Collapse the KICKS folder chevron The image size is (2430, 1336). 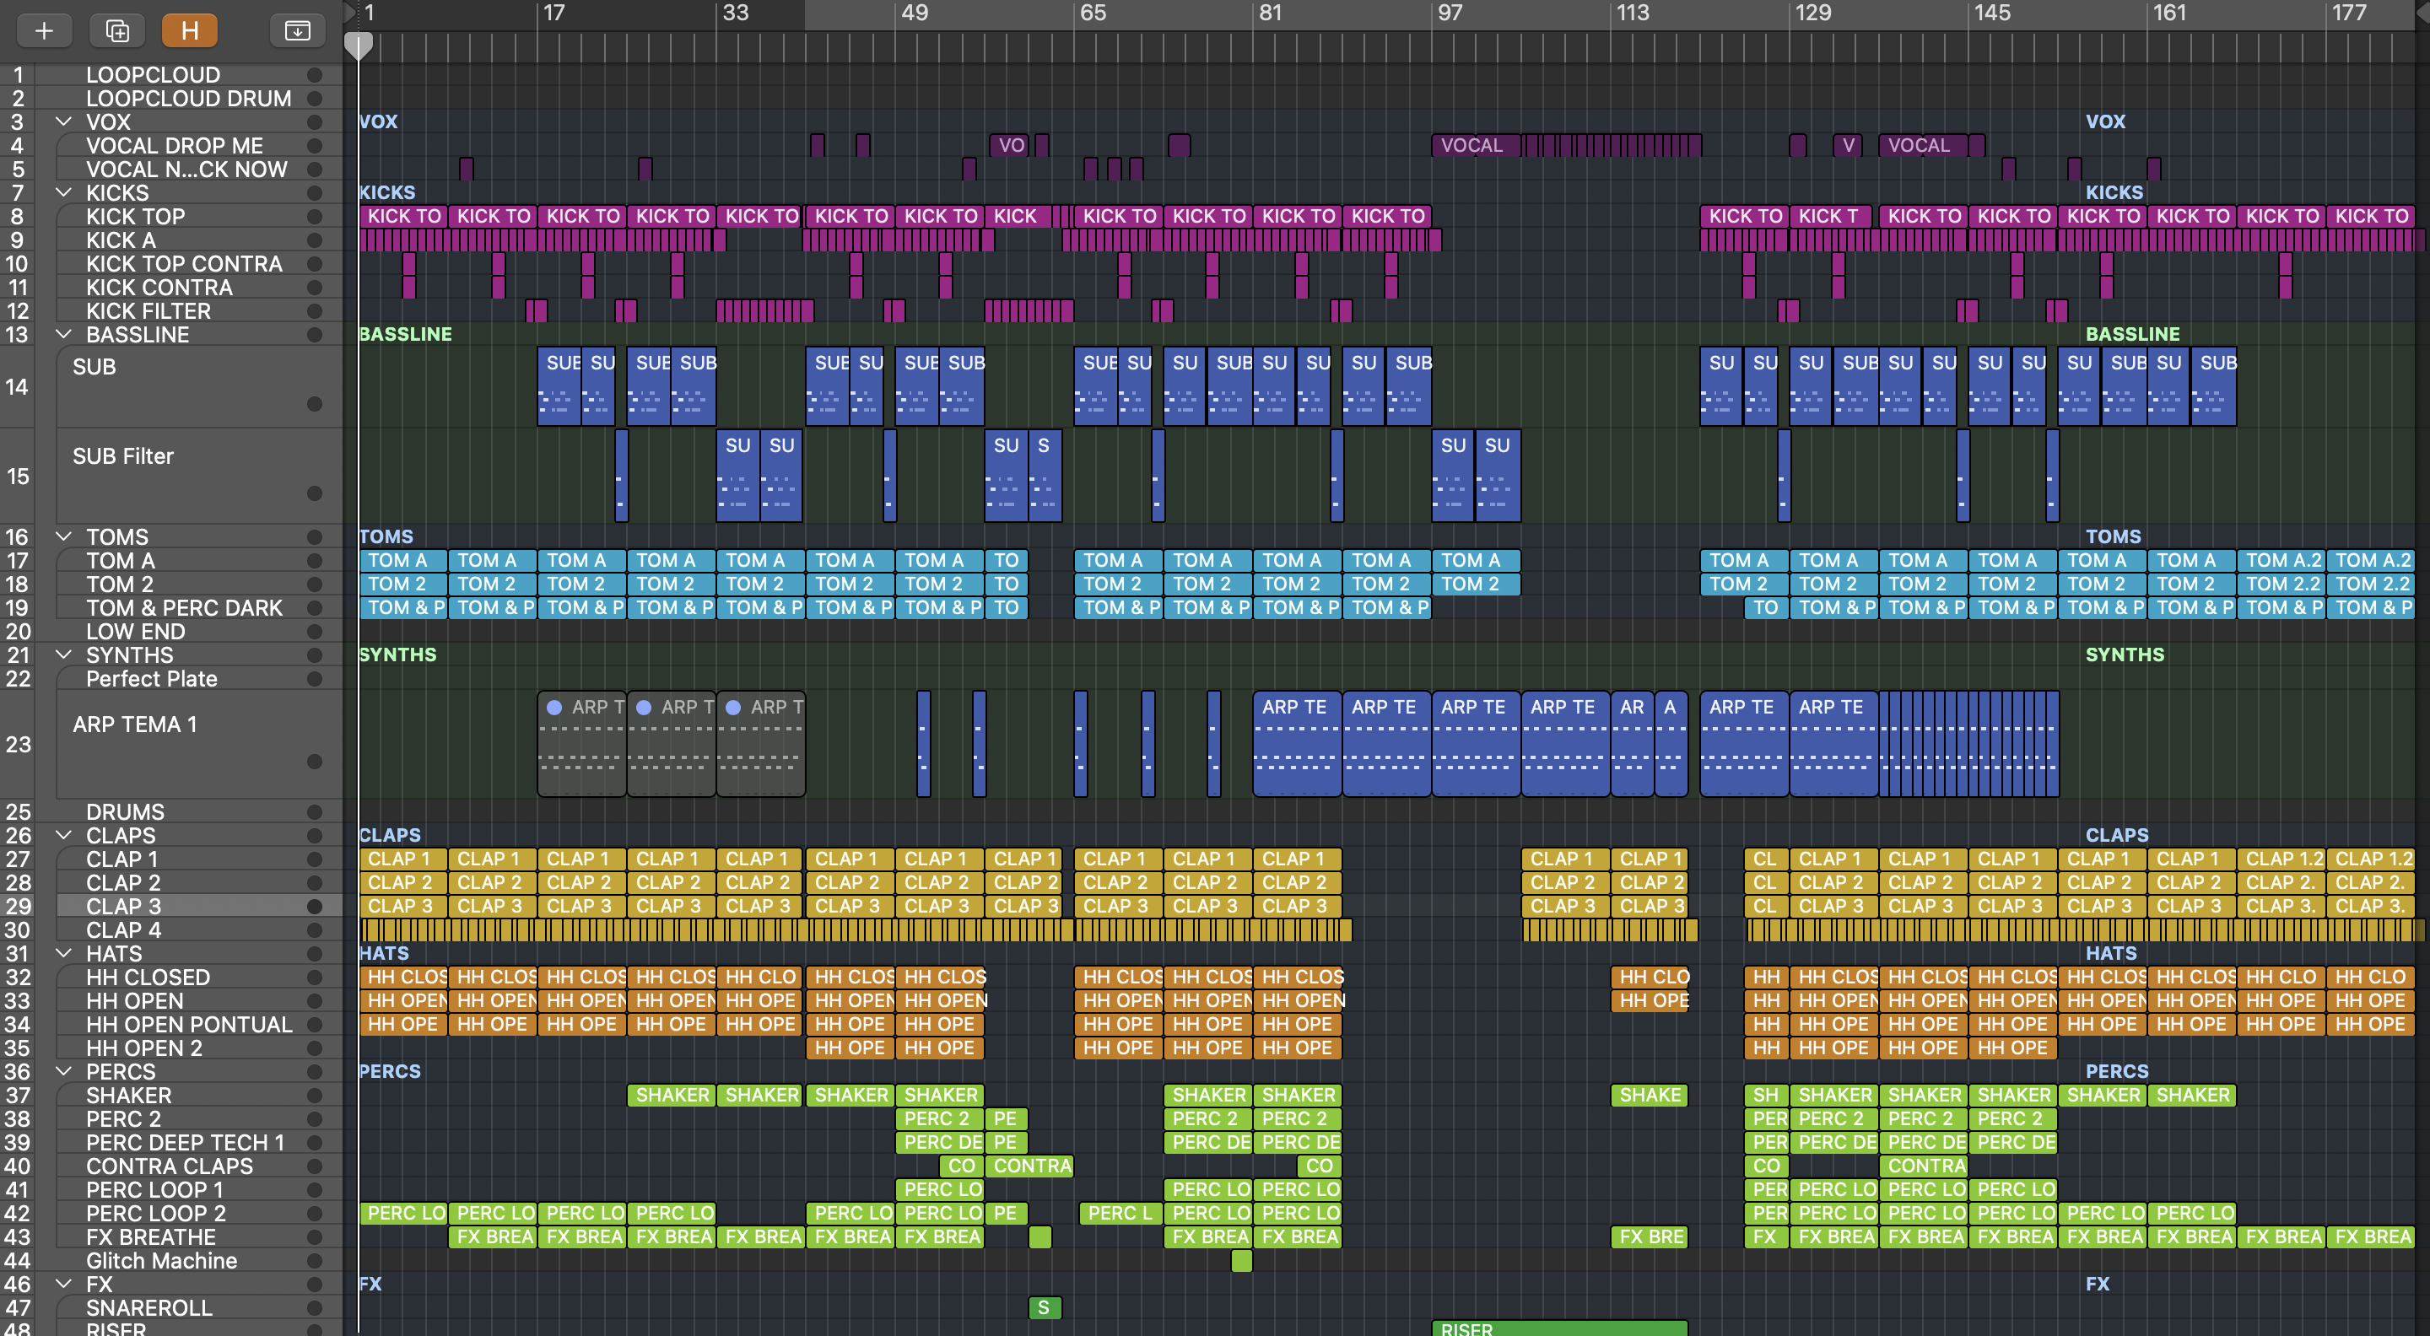64,192
